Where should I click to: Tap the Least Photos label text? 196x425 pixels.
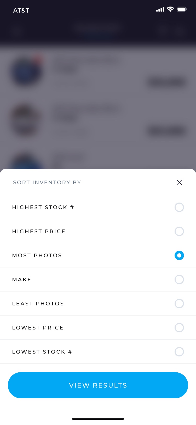pyautogui.click(x=38, y=304)
